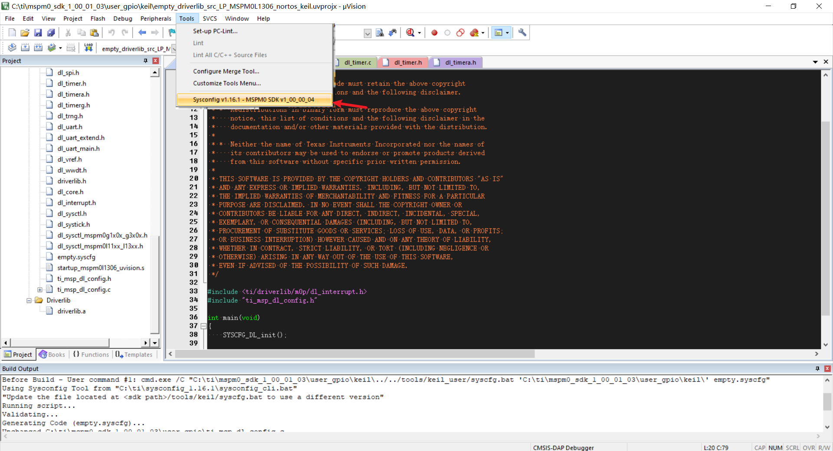The image size is (833, 451).
Task: Insert a breakpoint with the red dot icon
Action: 434,33
